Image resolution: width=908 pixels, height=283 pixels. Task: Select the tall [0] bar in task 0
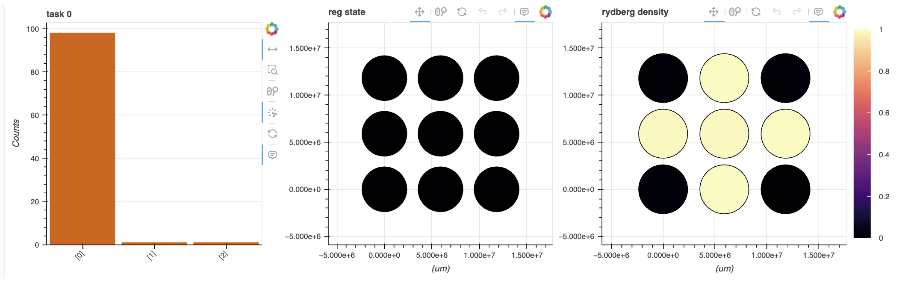pos(83,139)
